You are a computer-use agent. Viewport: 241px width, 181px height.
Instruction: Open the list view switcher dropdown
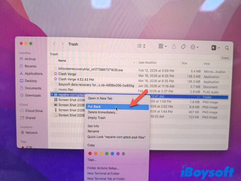tap(141, 46)
